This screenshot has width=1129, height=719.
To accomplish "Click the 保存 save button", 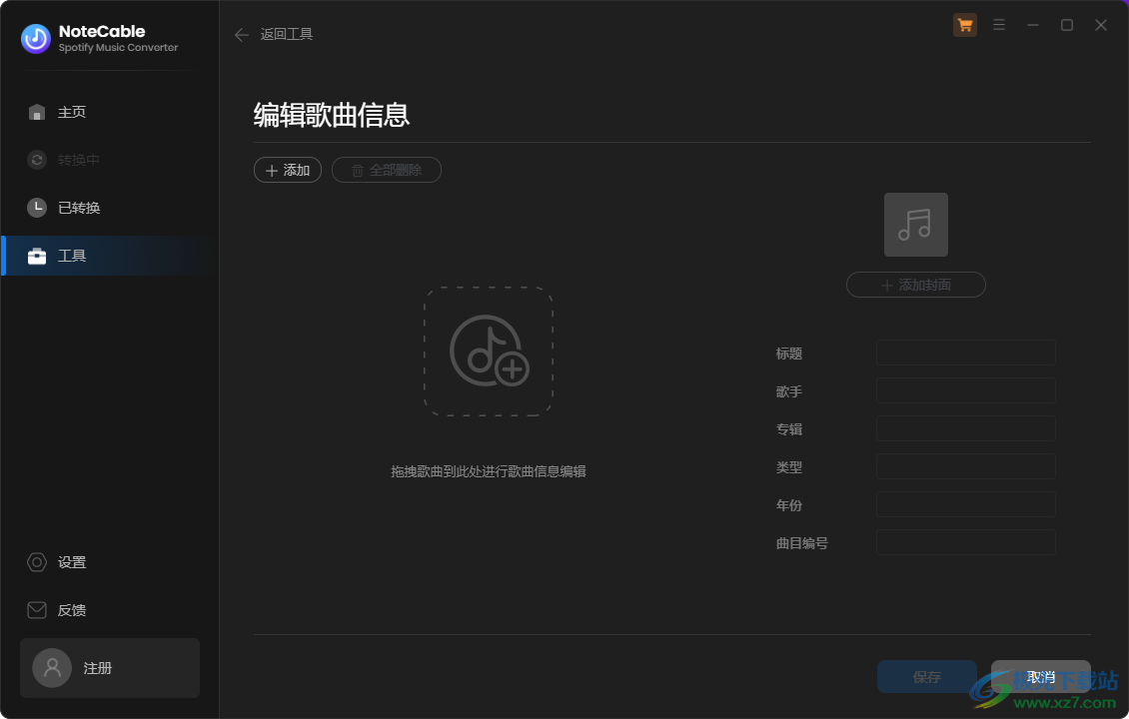I will pyautogui.click(x=926, y=677).
